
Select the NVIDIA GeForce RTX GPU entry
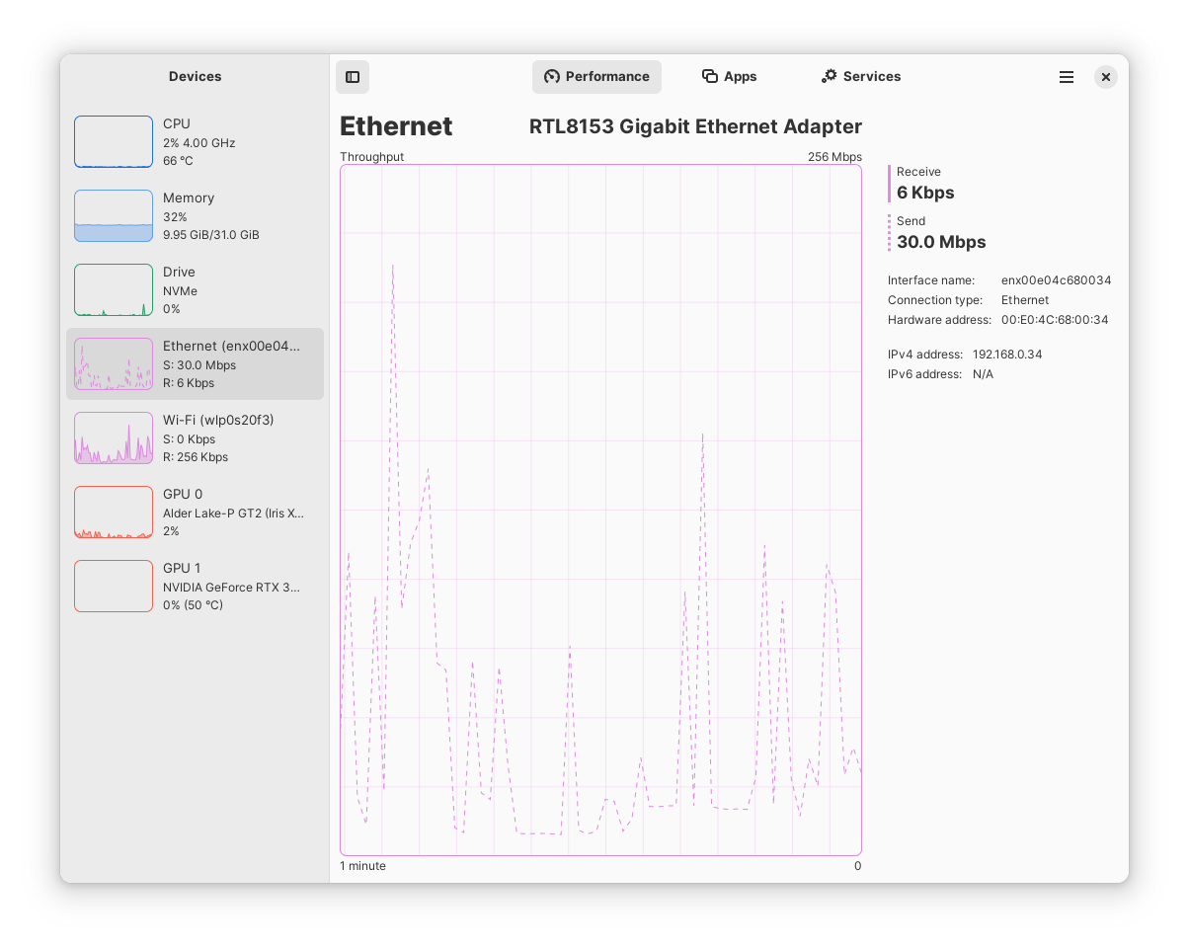pyautogui.click(x=195, y=587)
